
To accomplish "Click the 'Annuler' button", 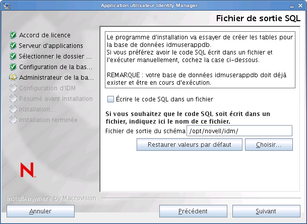I will tap(40, 211).
